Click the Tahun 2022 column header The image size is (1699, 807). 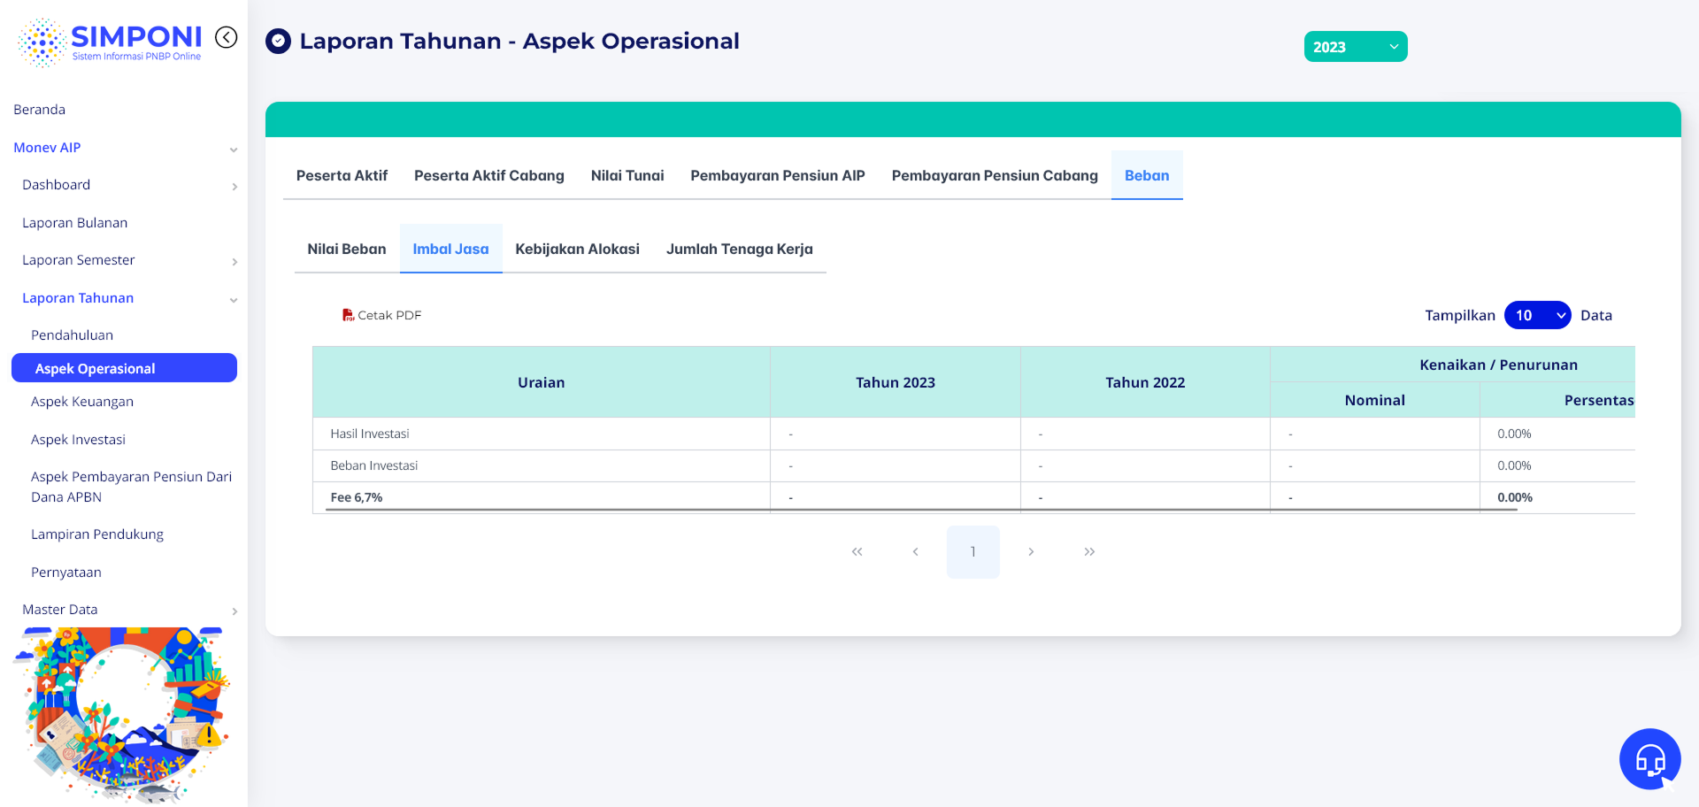pos(1145,382)
